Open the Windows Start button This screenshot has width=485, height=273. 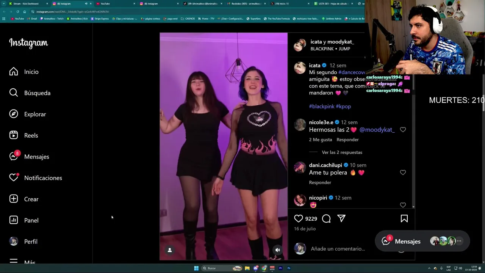click(196, 268)
